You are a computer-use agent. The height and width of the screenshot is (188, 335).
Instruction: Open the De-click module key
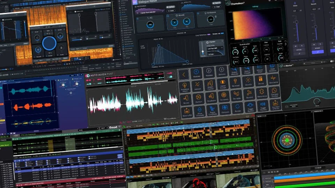tap(248, 81)
